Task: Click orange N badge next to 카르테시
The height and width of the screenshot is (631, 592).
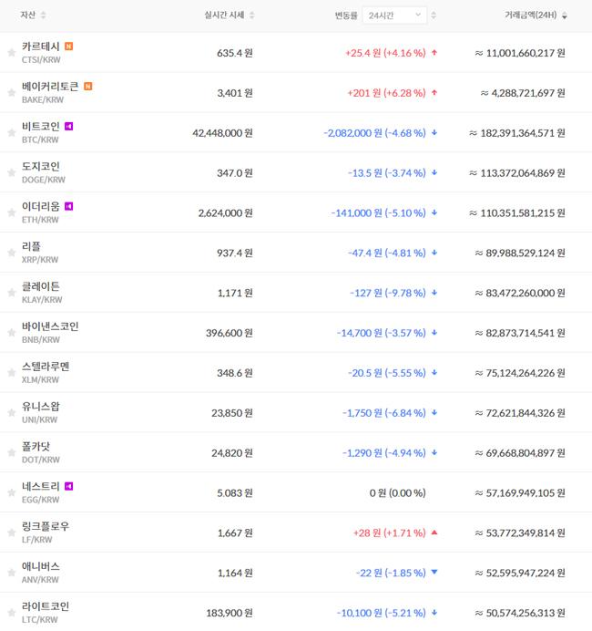Action: [69, 47]
